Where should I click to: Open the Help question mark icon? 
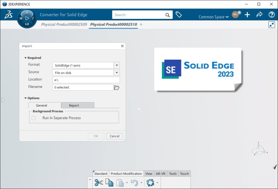click(x=272, y=14)
